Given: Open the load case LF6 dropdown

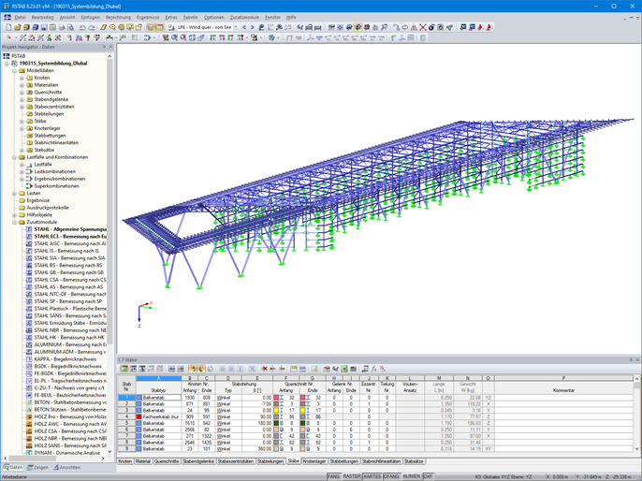Looking at the screenshot, I should [x=235, y=27].
